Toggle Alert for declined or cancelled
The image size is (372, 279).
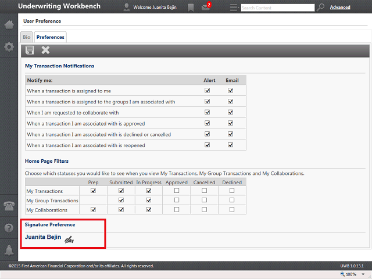point(208,134)
